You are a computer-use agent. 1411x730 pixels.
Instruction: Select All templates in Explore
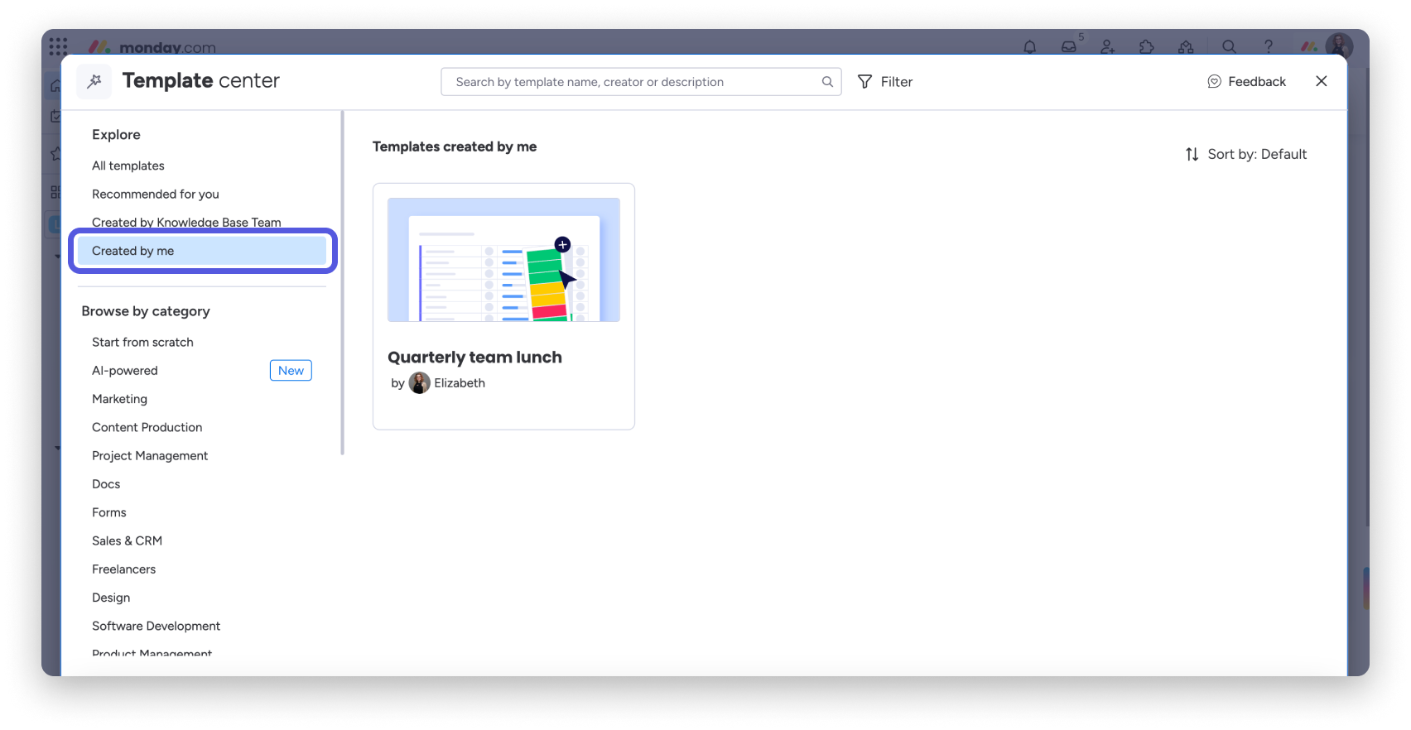click(128, 166)
